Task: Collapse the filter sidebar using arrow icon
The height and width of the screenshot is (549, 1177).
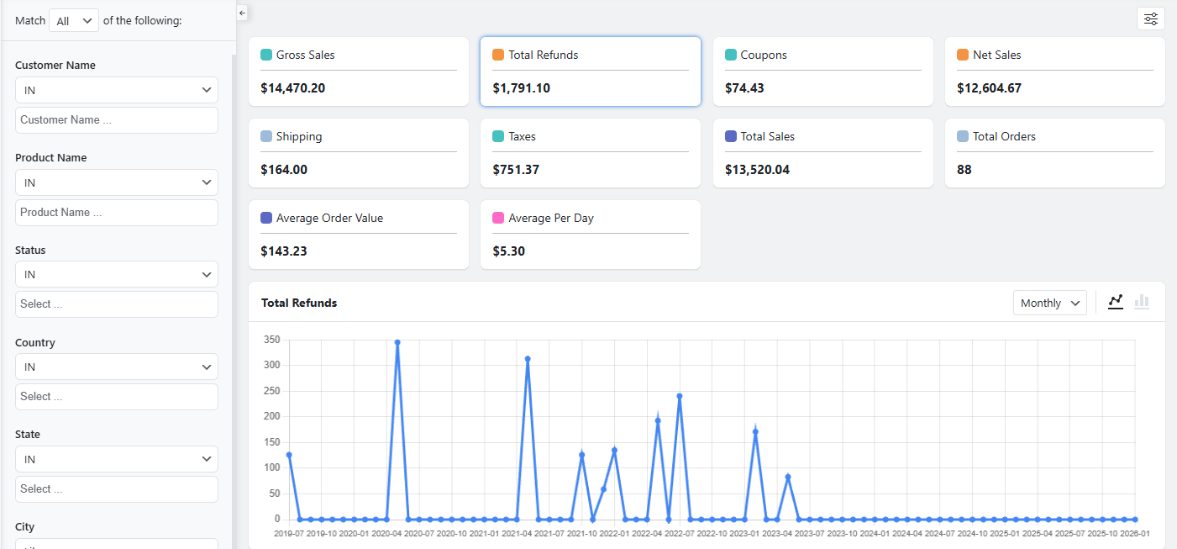Action: click(242, 13)
